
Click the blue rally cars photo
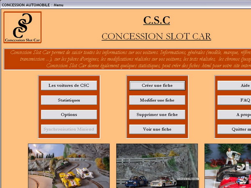(157, 166)
